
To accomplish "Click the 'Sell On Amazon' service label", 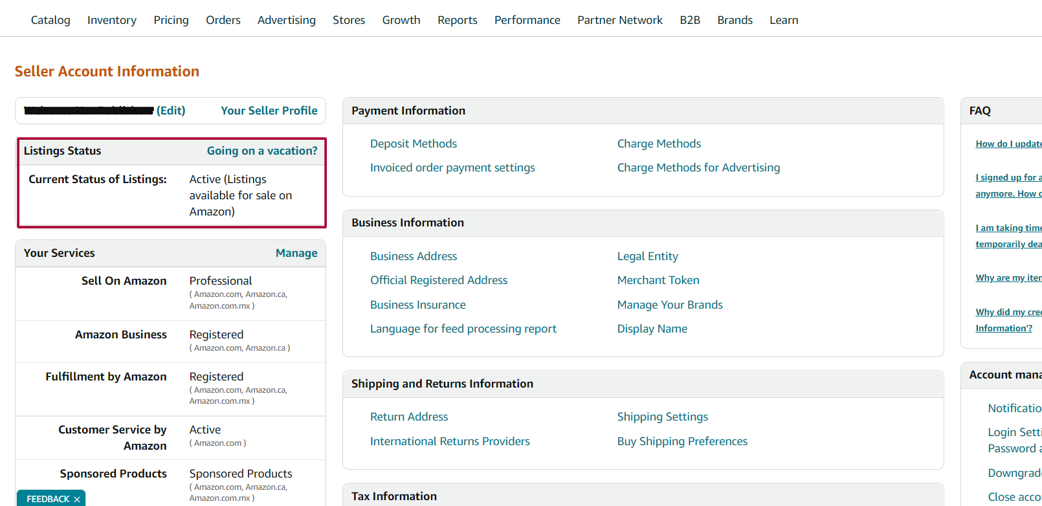I will tap(124, 281).
